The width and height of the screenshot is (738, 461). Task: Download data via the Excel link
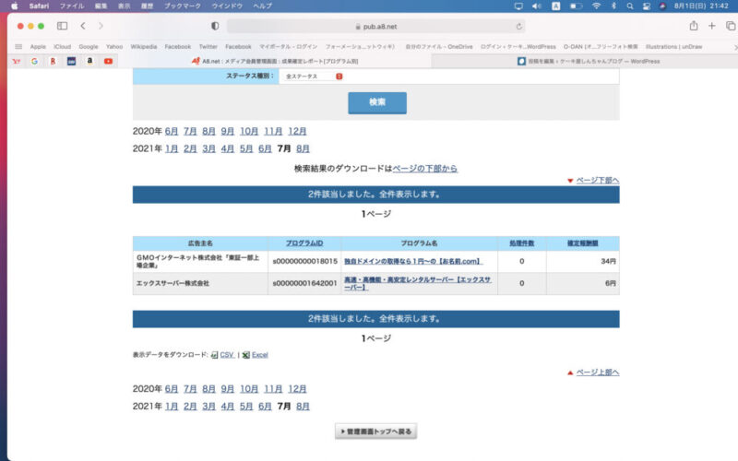[x=260, y=355]
